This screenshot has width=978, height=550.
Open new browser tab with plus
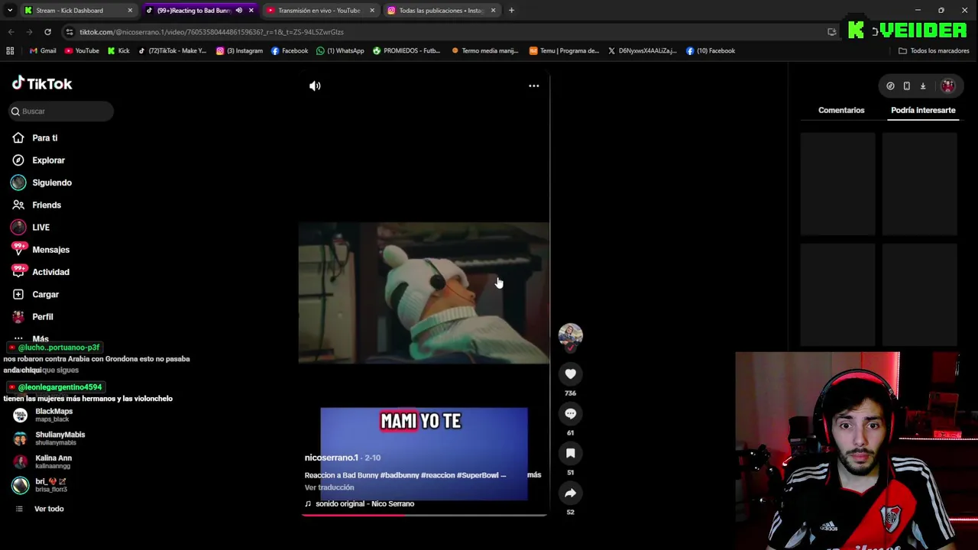(511, 11)
